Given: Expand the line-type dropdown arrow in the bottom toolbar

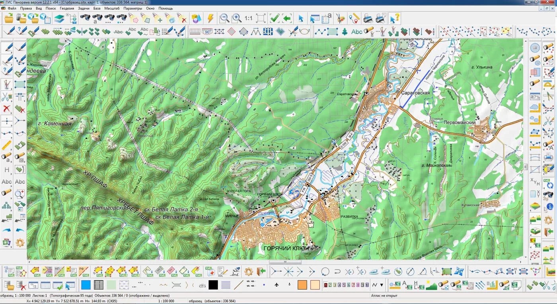Looking at the screenshot, I should point(382,285).
